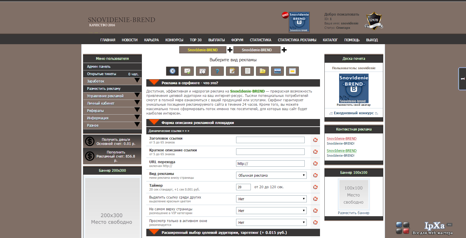Click the red BONUS badge in header
466x238 pixels.
(285, 15)
